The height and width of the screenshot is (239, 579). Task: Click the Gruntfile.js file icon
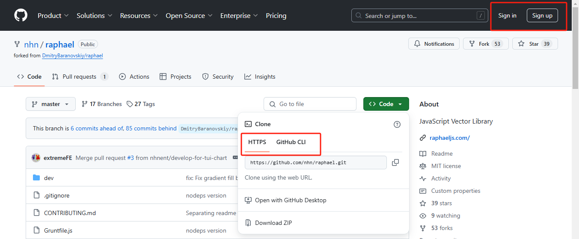coord(36,230)
